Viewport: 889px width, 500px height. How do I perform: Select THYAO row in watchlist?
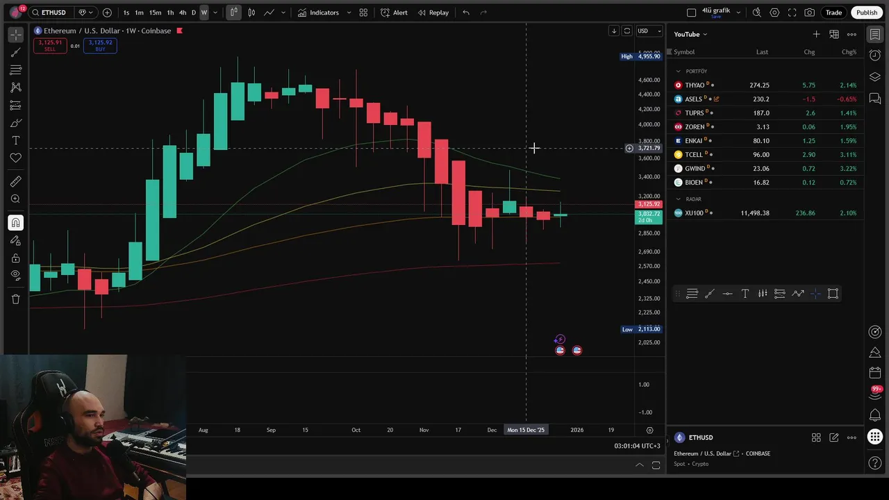765,85
